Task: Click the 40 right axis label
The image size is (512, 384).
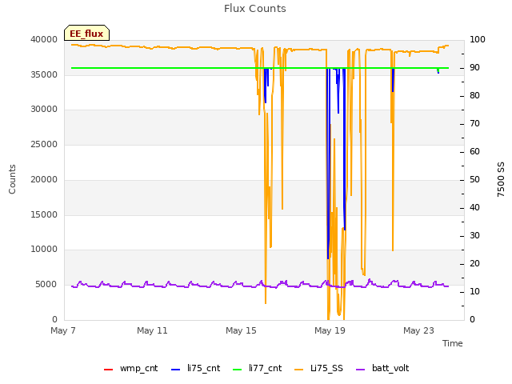Action: [x=474, y=208]
